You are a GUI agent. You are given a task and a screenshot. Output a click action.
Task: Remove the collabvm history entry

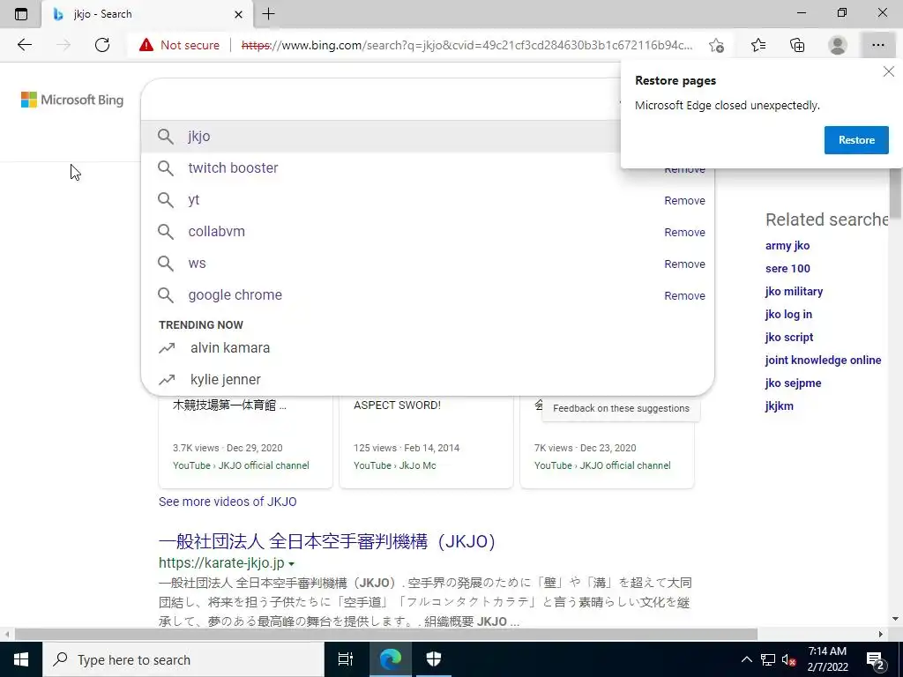click(x=684, y=232)
